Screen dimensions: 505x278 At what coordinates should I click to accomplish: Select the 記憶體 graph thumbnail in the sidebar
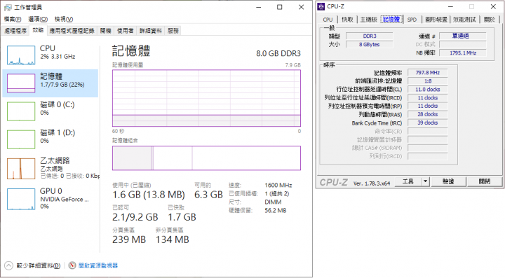pyautogui.click(x=21, y=83)
